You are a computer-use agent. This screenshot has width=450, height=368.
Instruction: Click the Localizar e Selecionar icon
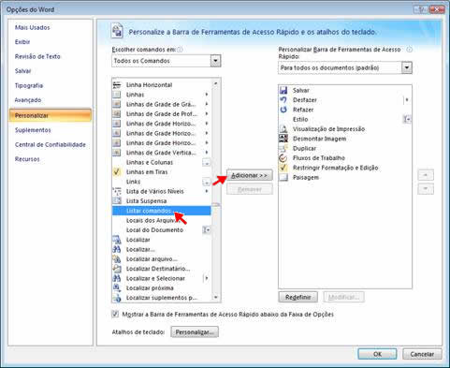pos(117,278)
